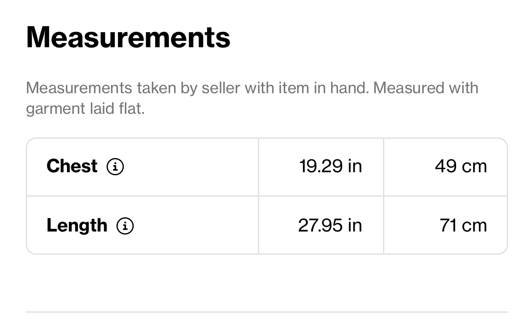Click the 'garment laid flat' text line

(86, 109)
